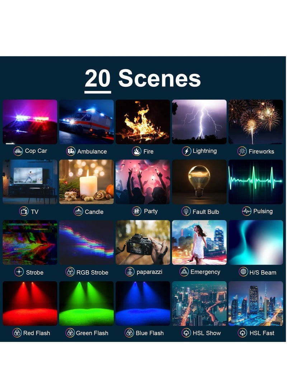
Task: Choose the H/S Beam thumbnail
Action: (x=256, y=242)
